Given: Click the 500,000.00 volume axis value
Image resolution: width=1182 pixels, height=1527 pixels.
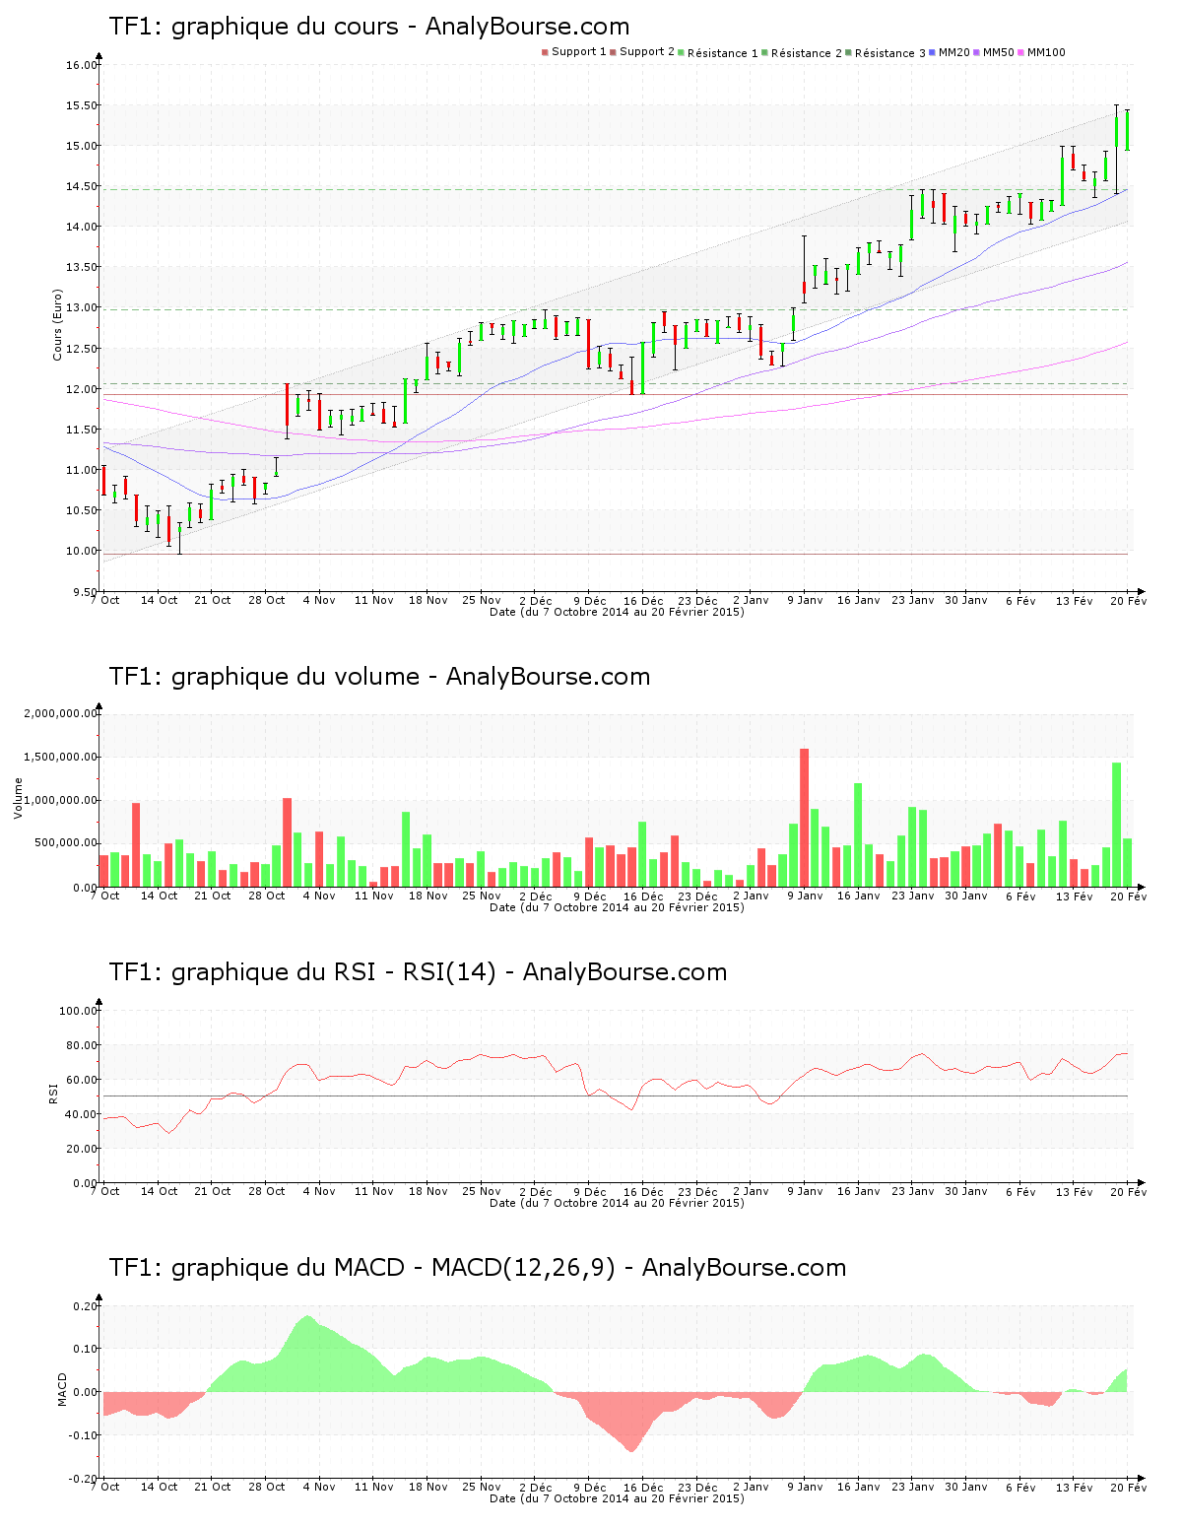Looking at the screenshot, I should pos(65,843).
